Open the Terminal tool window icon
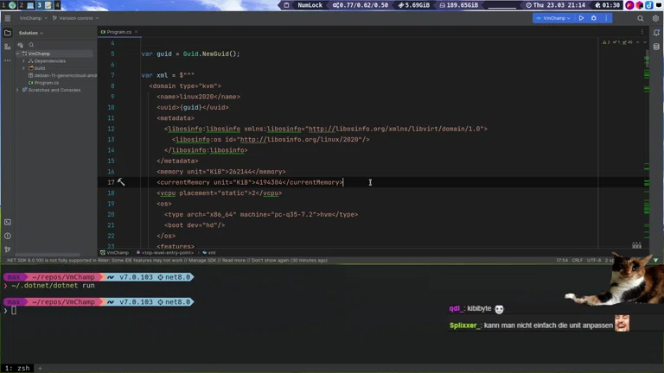 [x=8, y=222]
